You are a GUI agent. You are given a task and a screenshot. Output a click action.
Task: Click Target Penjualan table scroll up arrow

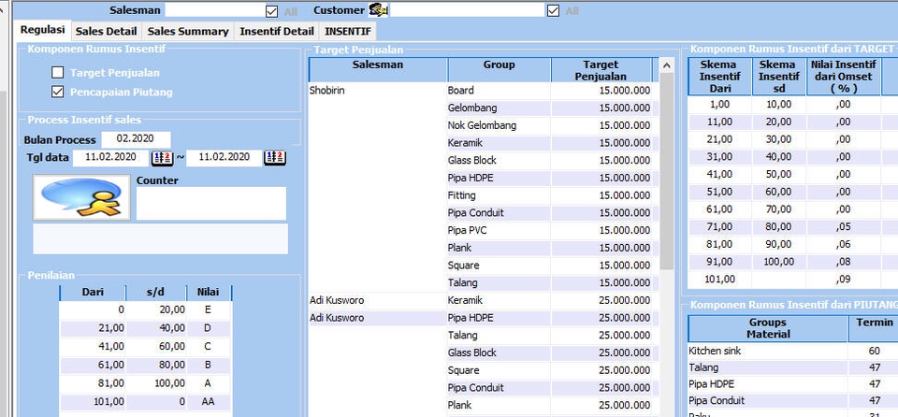click(667, 65)
